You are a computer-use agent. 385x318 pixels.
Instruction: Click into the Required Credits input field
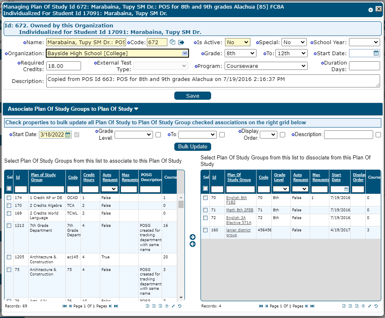point(64,66)
